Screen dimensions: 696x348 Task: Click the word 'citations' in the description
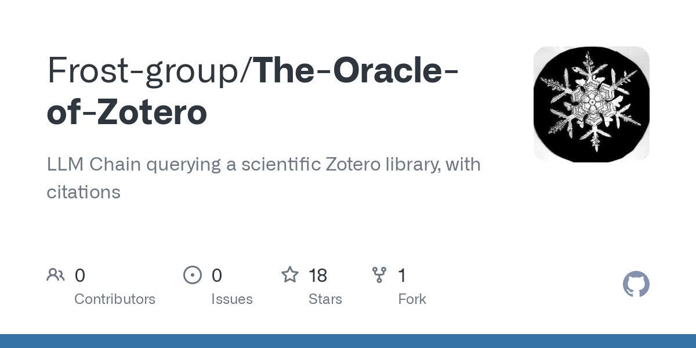tap(84, 192)
